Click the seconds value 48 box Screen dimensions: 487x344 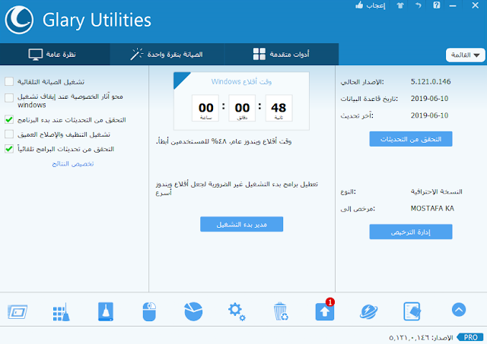tap(279, 108)
